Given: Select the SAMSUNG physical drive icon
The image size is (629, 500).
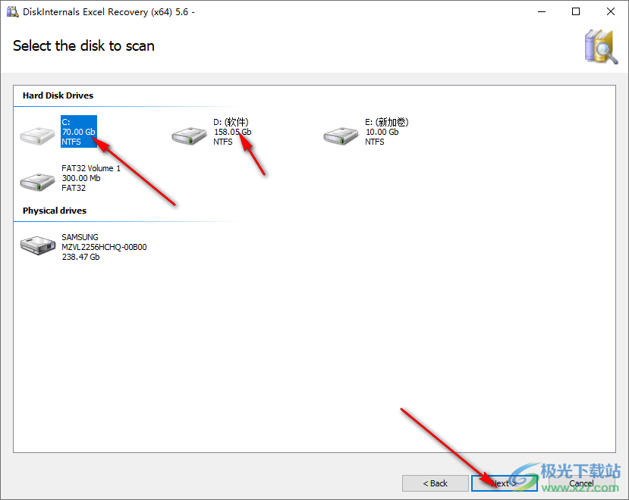Looking at the screenshot, I should (38, 245).
